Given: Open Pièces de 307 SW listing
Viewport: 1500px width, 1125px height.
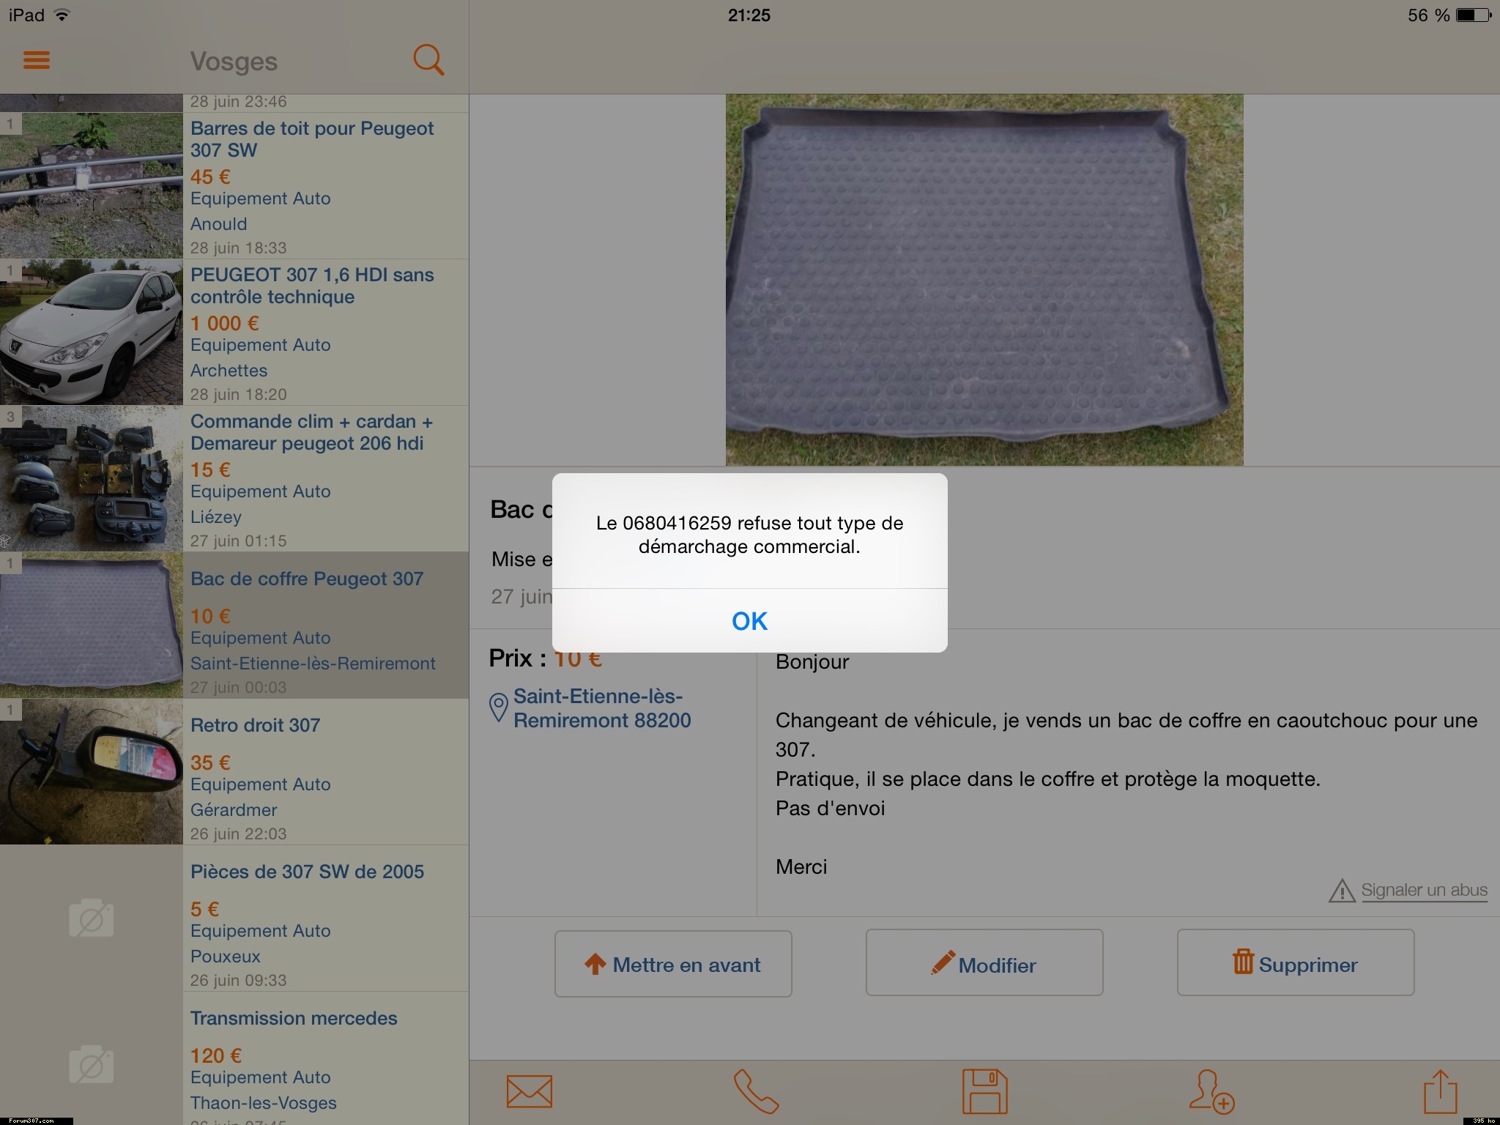Looking at the screenshot, I should 307,872.
